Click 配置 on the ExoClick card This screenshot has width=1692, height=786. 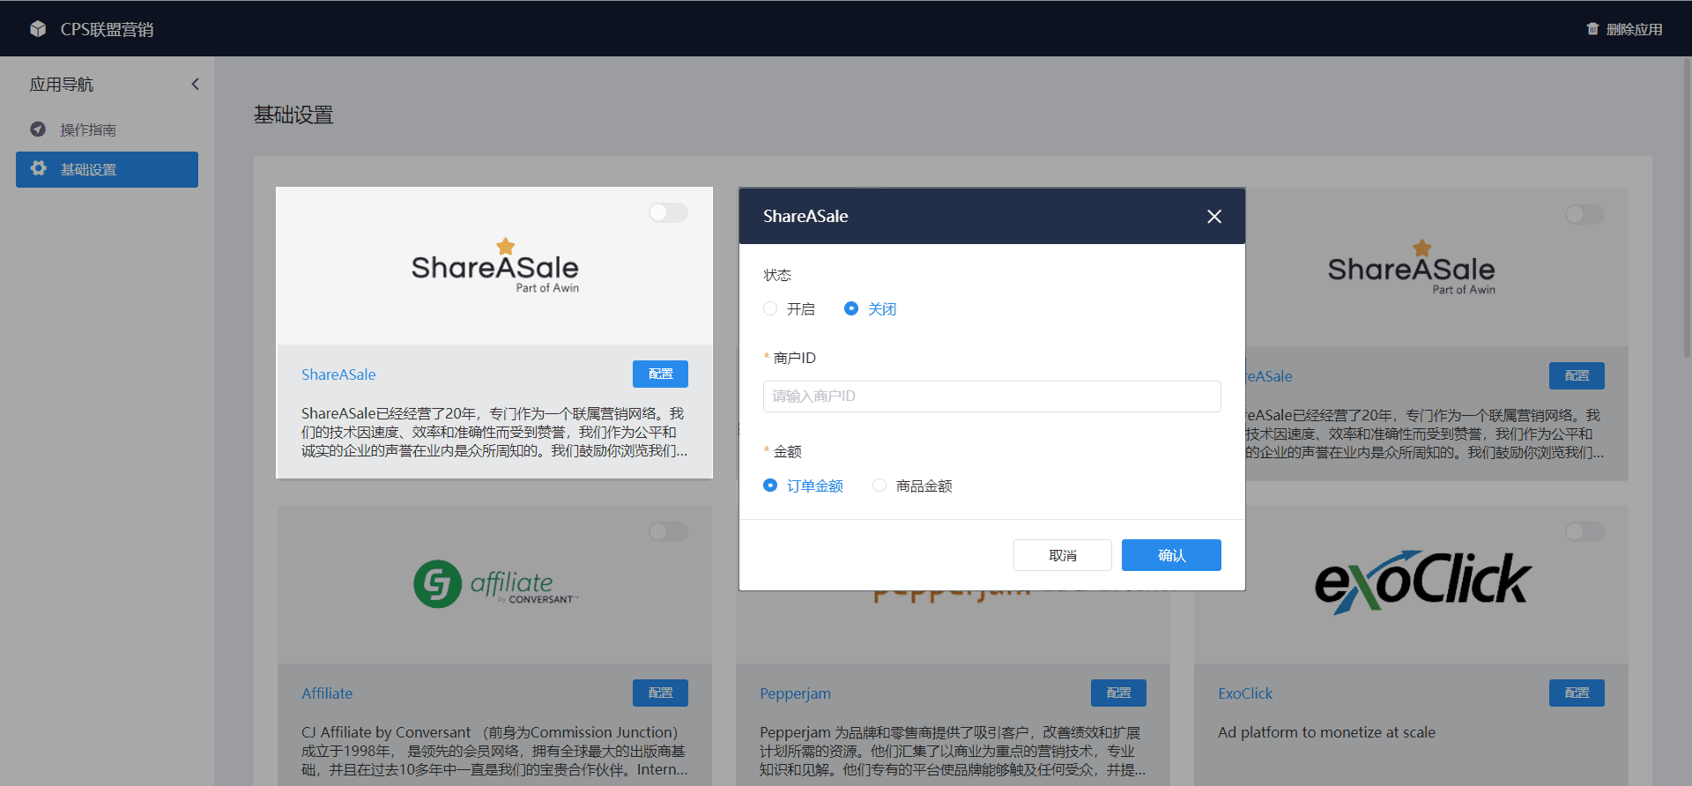point(1577,693)
